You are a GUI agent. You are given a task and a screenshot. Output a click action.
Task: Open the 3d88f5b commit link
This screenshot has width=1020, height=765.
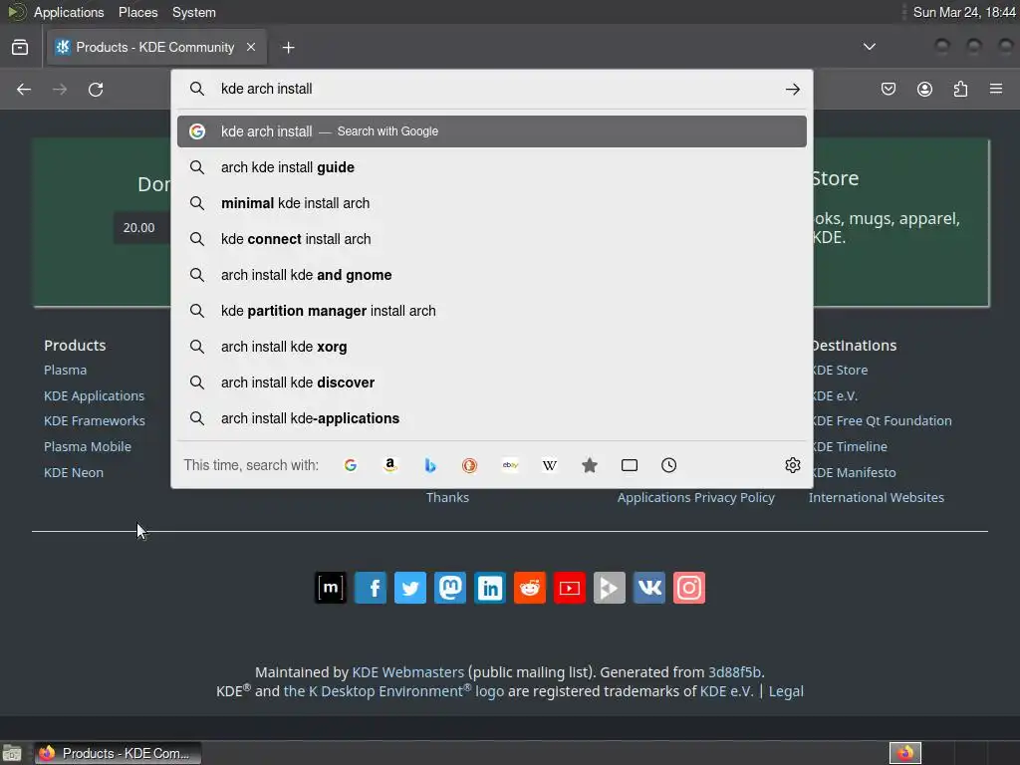point(735,672)
